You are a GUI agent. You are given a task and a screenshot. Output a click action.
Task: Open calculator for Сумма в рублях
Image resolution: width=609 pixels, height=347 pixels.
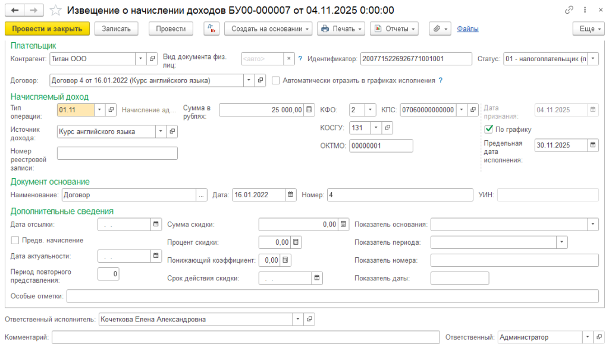click(x=309, y=110)
